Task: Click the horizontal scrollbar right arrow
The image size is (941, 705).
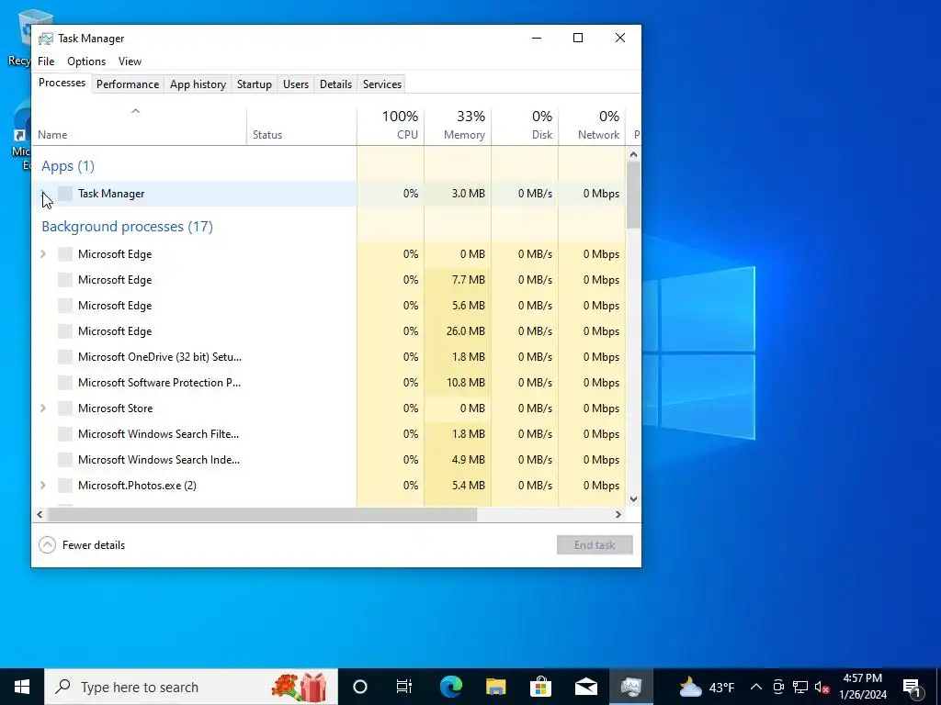Action: 618,514
